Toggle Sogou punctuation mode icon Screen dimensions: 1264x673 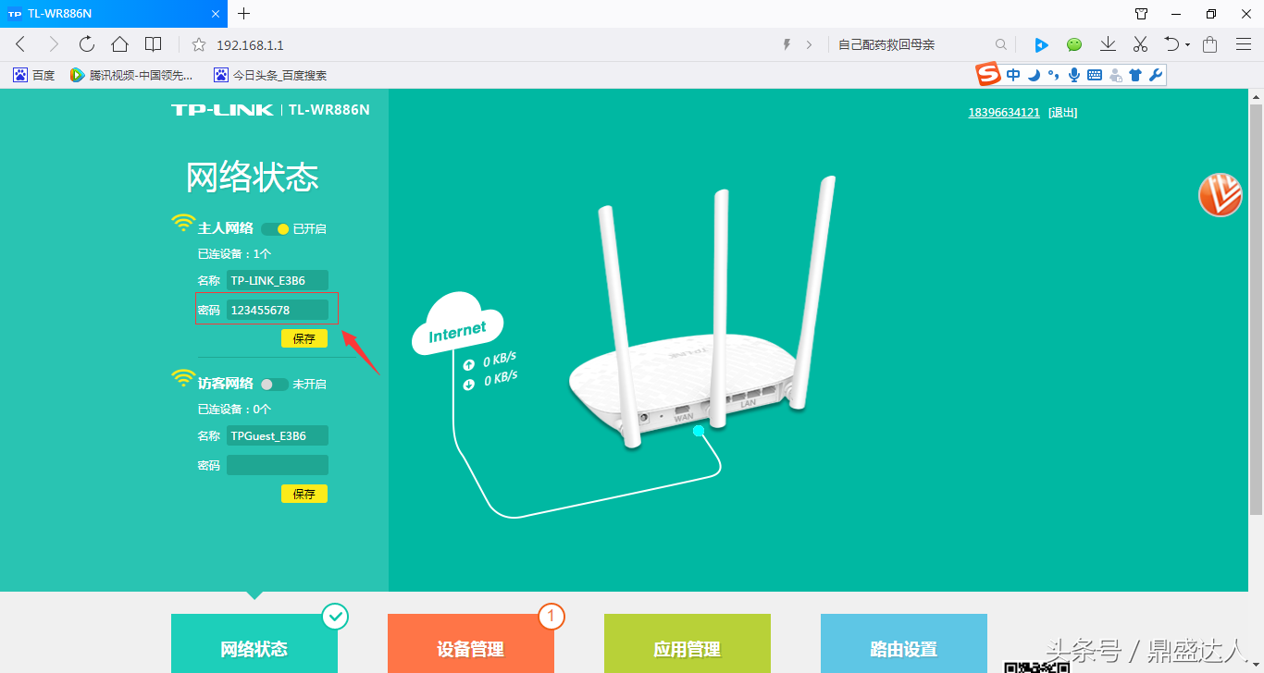click(x=1053, y=76)
